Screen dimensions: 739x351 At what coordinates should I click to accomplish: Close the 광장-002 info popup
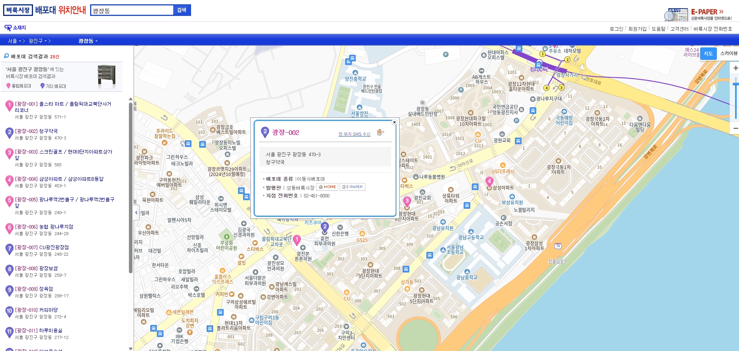(x=395, y=122)
